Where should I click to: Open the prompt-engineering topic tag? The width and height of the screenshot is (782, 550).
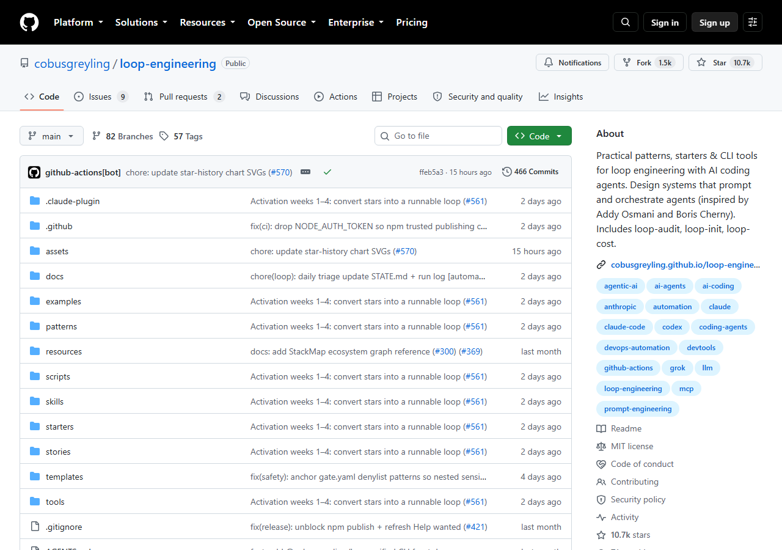point(638,409)
